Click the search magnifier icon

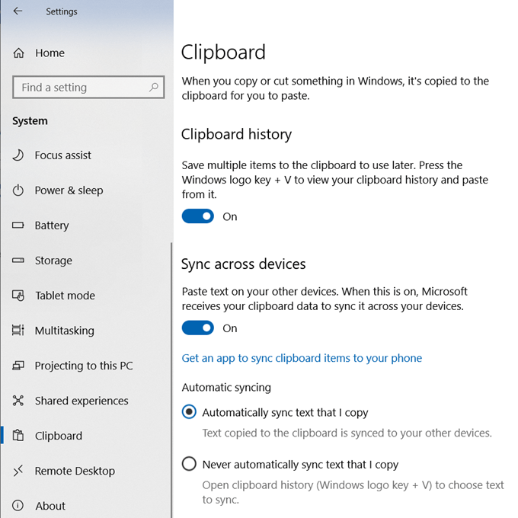click(x=154, y=87)
